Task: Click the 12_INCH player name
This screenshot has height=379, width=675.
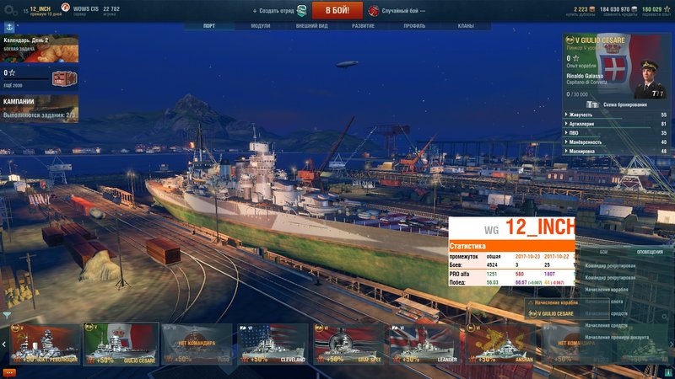Action: [40, 8]
